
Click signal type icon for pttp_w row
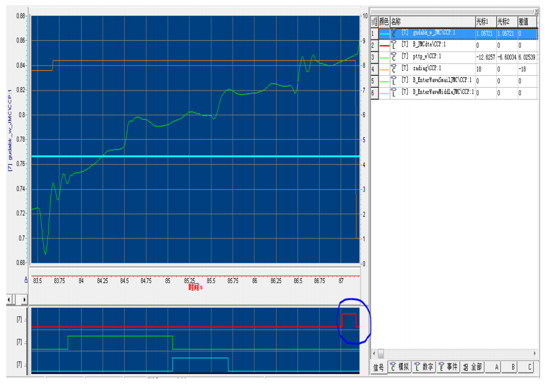point(394,57)
